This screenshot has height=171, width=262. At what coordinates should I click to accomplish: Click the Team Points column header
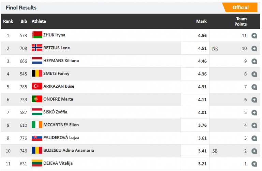[x=241, y=21]
